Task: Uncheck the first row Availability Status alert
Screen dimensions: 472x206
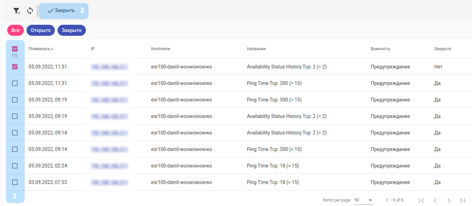Action: pos(15,67)
